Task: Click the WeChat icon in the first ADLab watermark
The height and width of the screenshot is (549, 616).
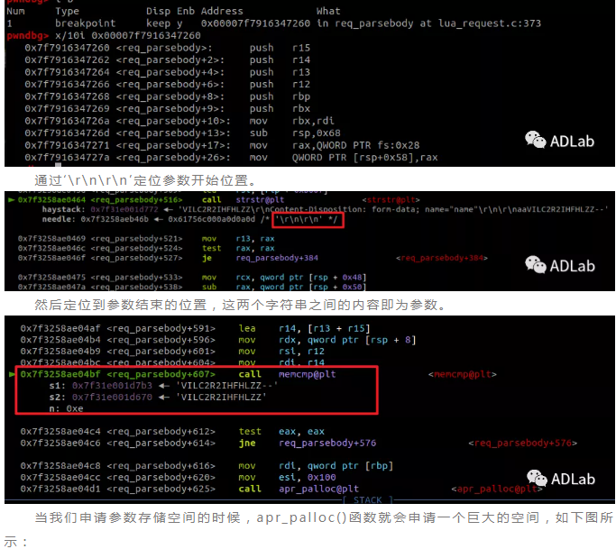Action: [x=536, y=139]
